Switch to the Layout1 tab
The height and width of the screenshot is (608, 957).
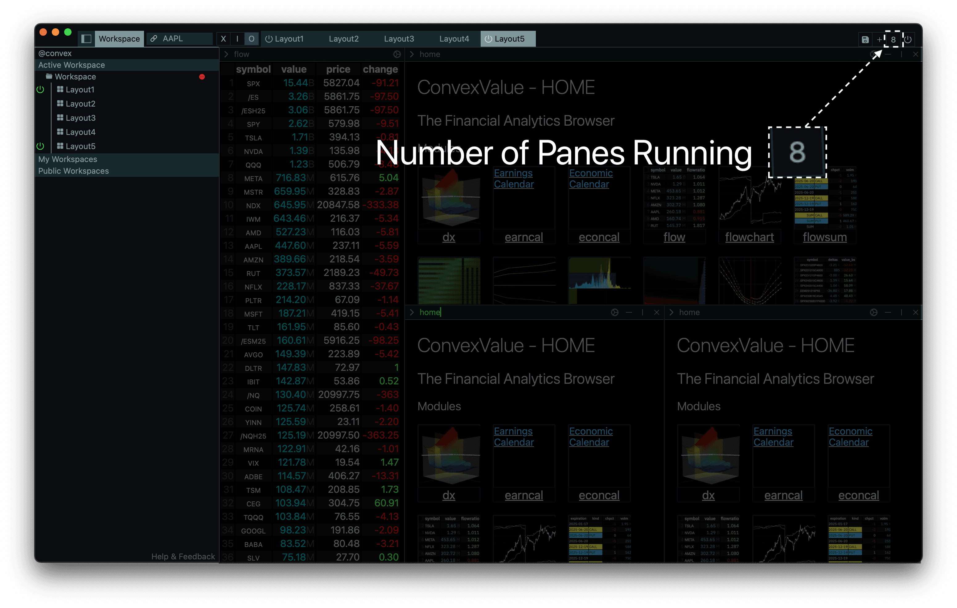pos(289,39)
